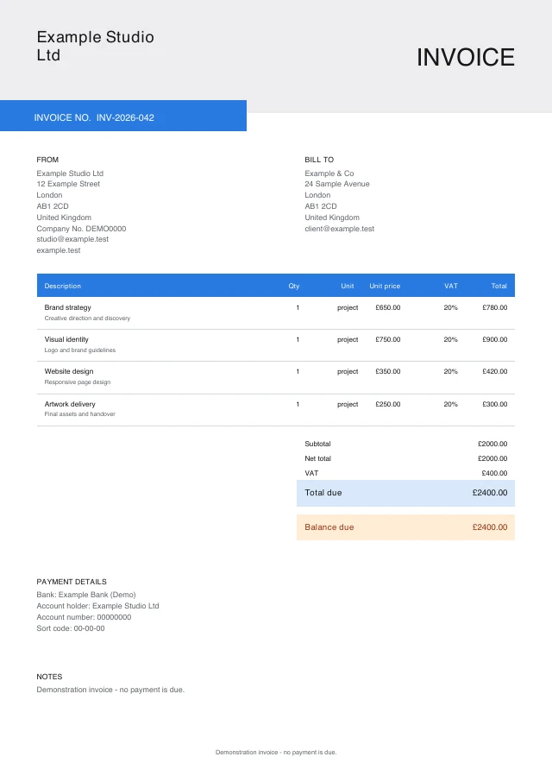
Task: Select the 'Visual identity' line item
Action: 66,339
